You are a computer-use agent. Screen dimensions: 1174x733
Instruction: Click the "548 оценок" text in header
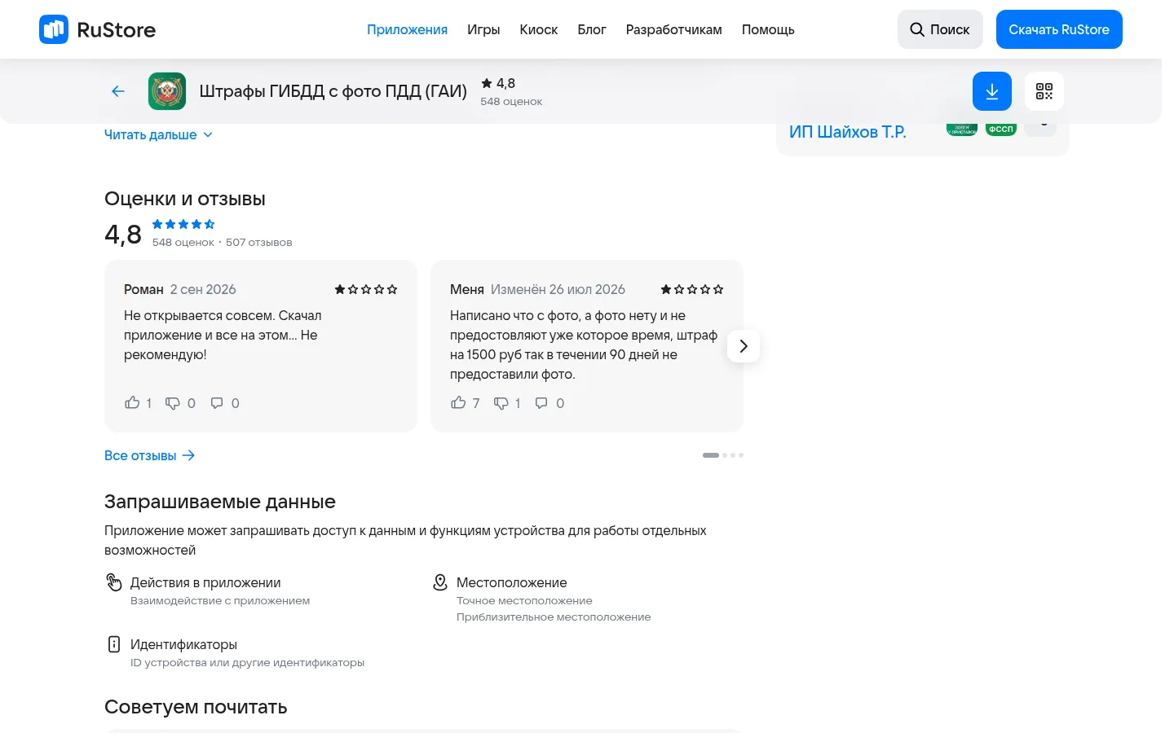pyautogui.click(x=511, y=102)
